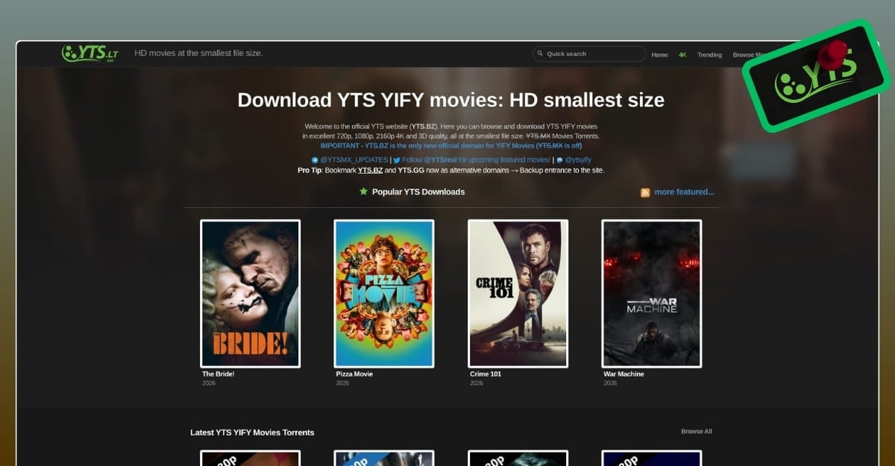Click the title text Crime 101

[x=486, y=374]
